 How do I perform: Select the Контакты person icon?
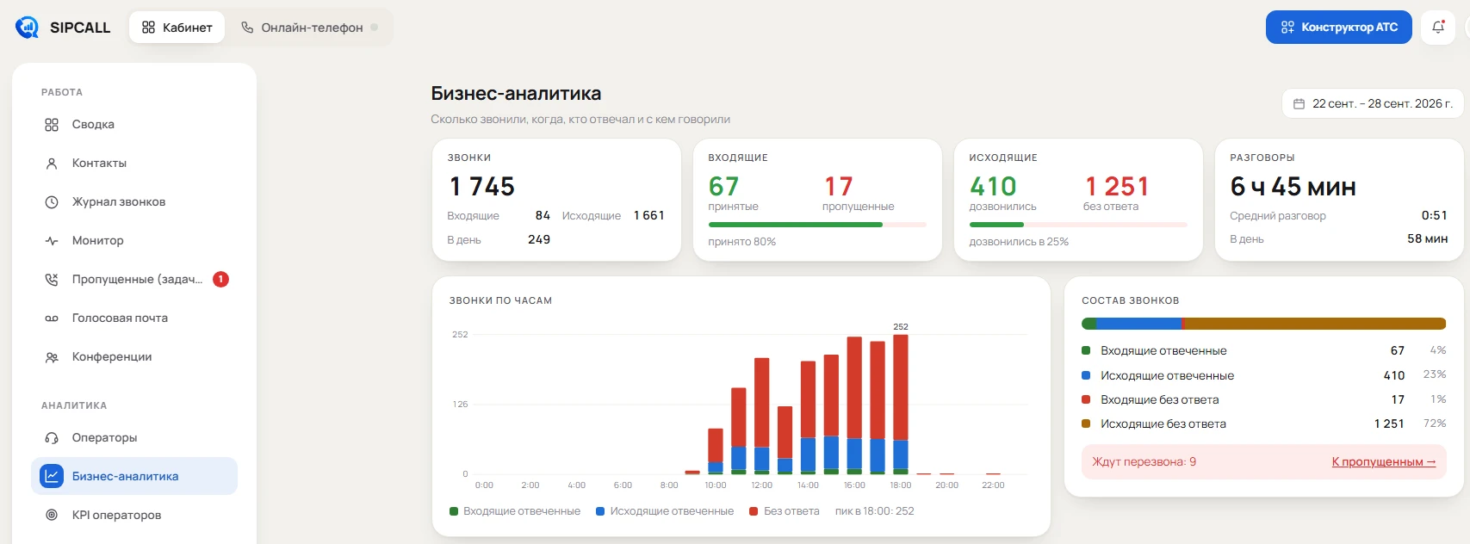pyautogui.click(x=52, y=164)
